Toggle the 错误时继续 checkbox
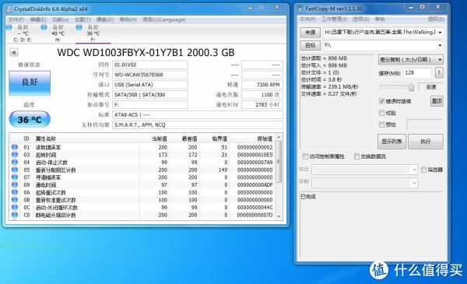This screenshot has height=284, width=467. pos(382,101)
